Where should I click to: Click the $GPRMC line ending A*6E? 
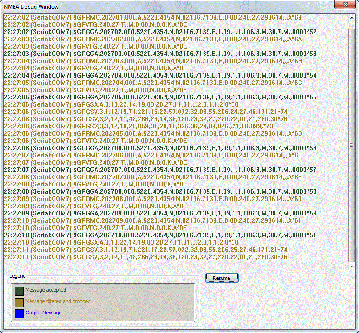coord(153,155)
